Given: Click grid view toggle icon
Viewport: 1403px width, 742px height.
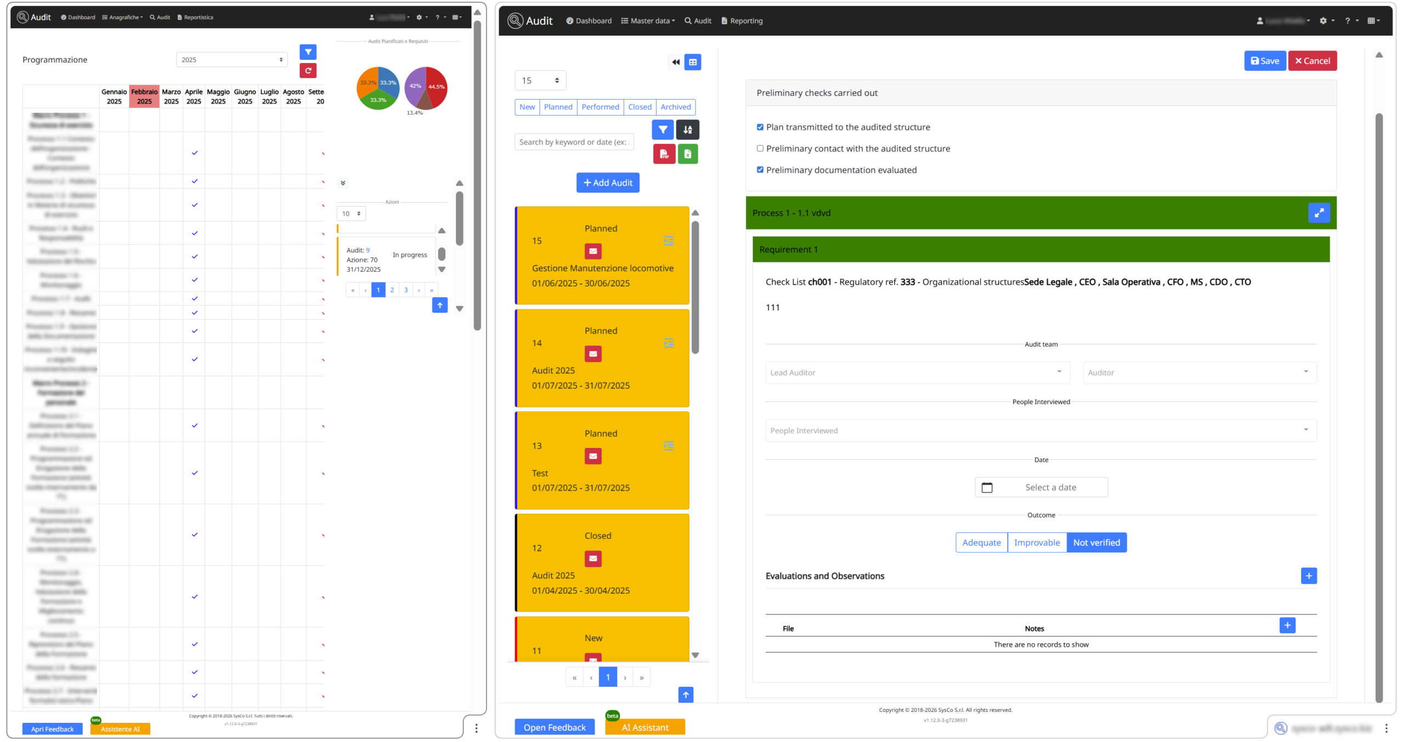Looking at the screenshot, I should click(693, 62).
